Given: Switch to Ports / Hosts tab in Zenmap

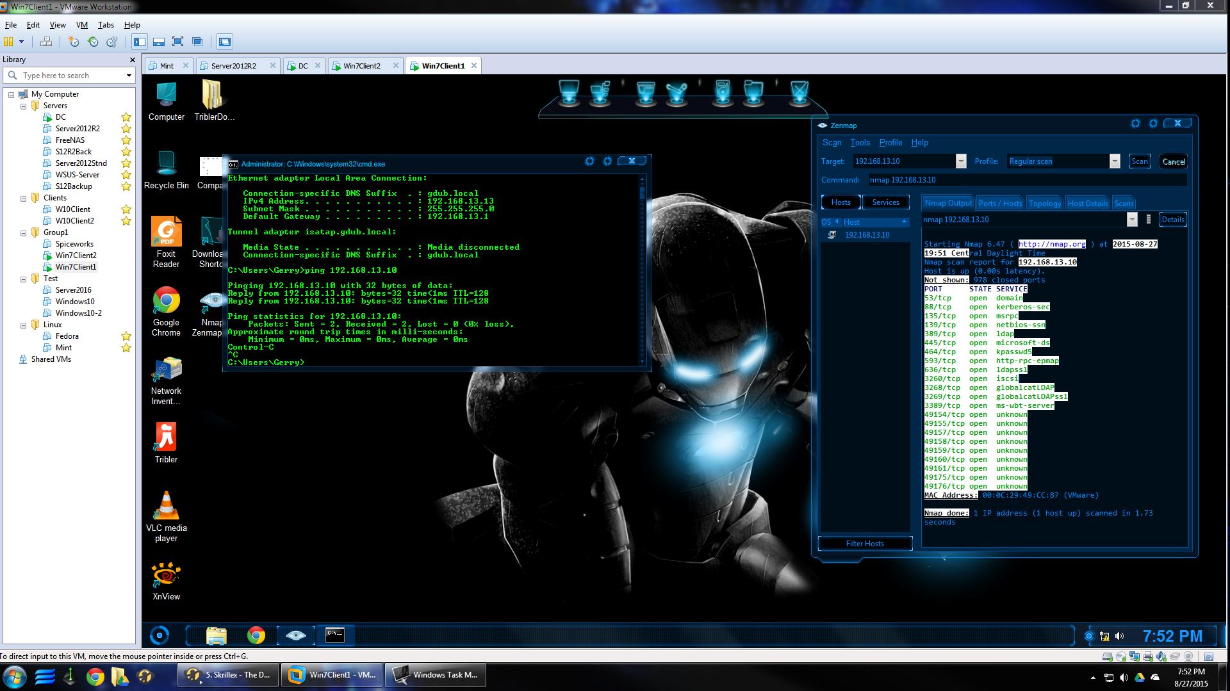Looking at the screenshot, I should [1000, 203].
